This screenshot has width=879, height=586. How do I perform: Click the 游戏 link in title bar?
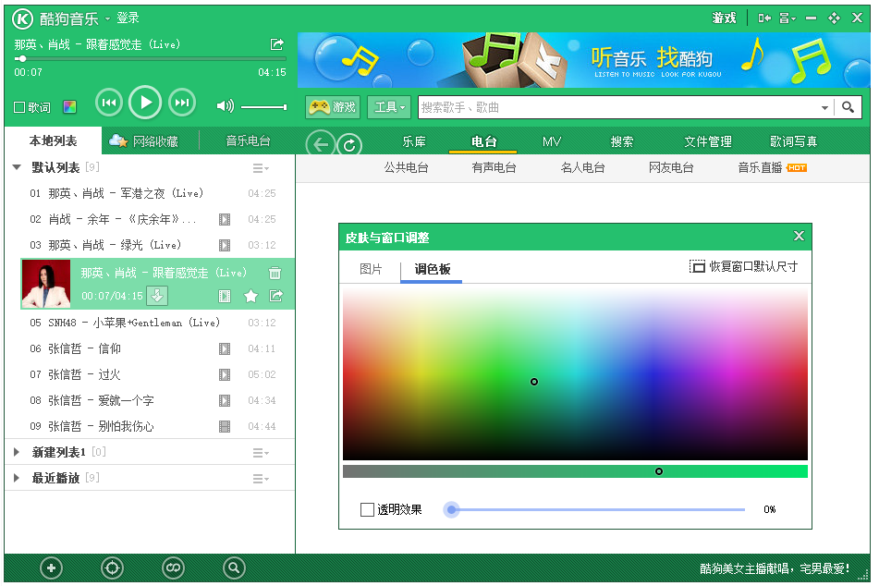pos(724,18)
